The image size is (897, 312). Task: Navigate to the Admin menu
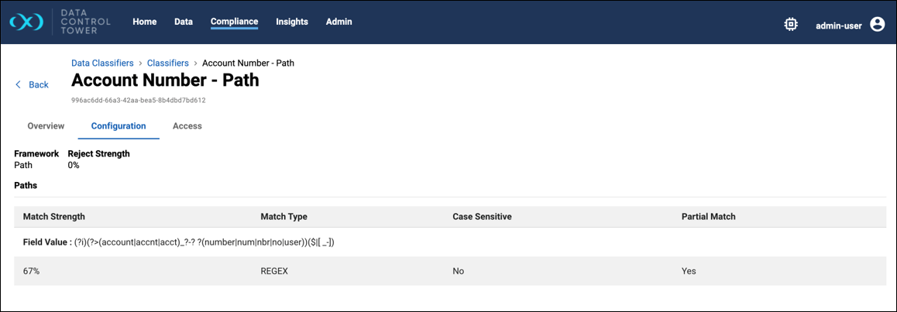339,22
